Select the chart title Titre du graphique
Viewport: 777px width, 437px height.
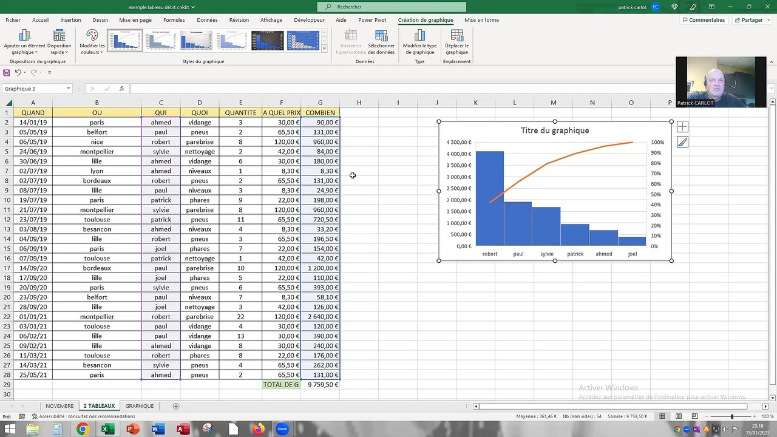[555, 130]
